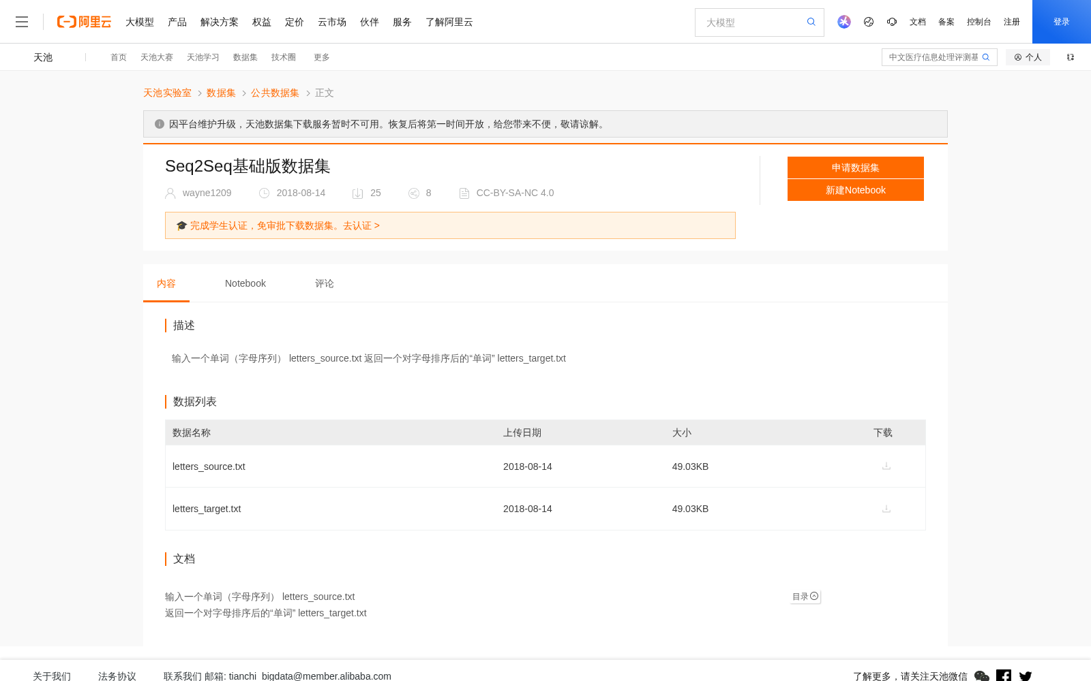Open 定价 in the top navigation

coord(295,22)
